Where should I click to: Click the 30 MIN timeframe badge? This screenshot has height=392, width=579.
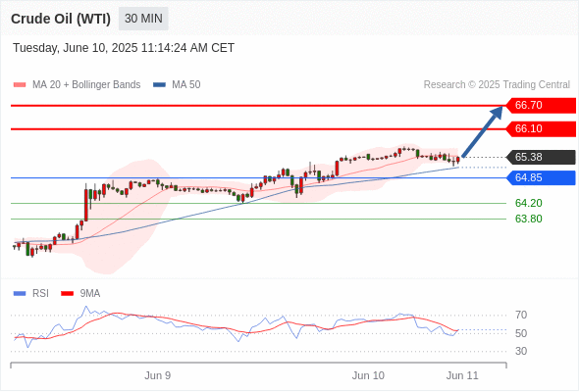[143, 19]
